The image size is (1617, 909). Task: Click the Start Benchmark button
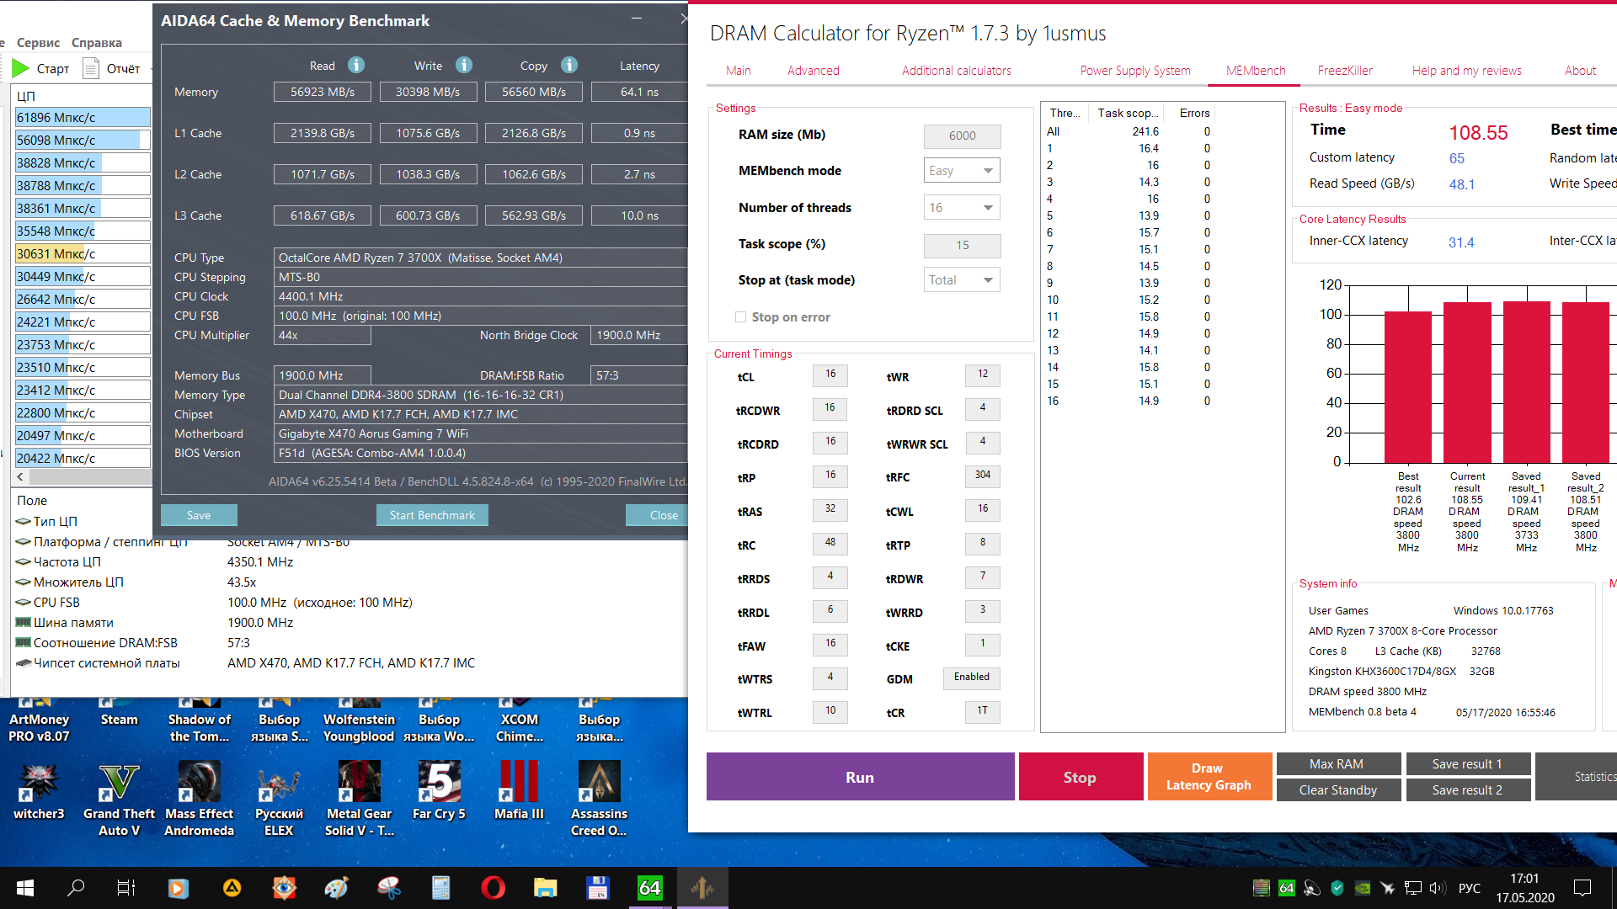tap(432, 515)
